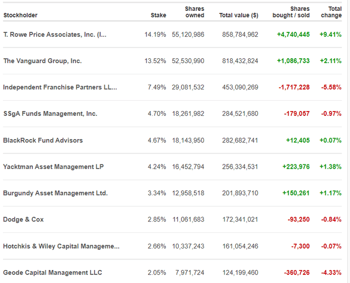The height and width of the screenshot is (283, 350).
Task: Click the Dodge & Cox stockholder
Action: pos(24,219)
